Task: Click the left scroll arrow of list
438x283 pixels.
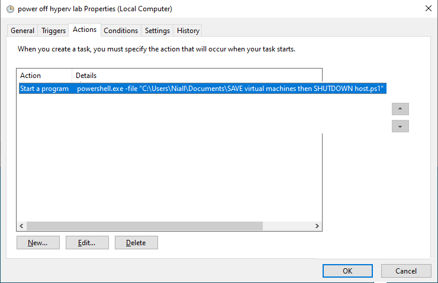Action: (x=21, y=226)
